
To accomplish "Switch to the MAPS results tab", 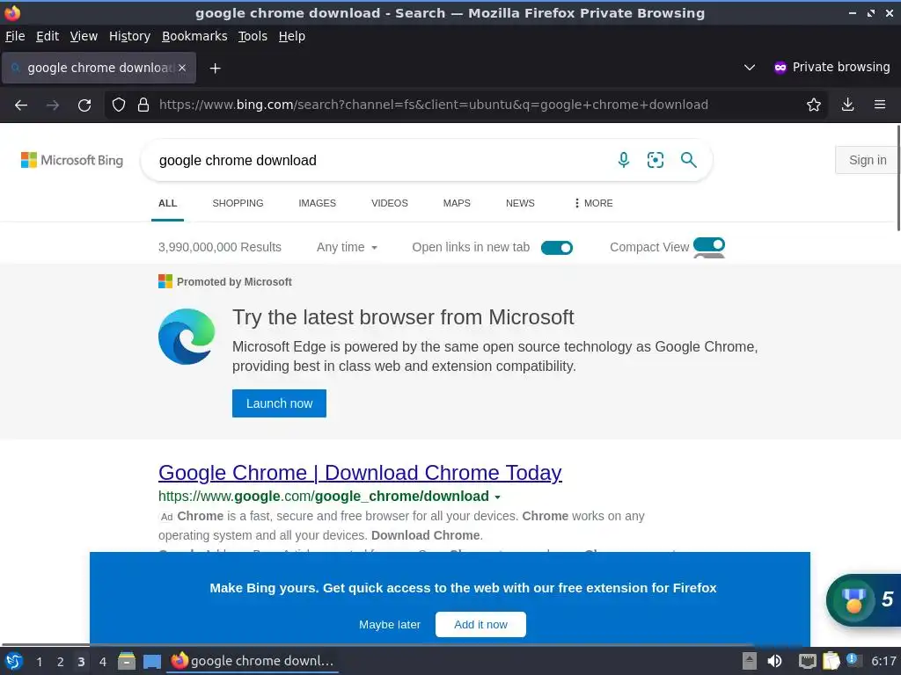I will pos(457,203).
